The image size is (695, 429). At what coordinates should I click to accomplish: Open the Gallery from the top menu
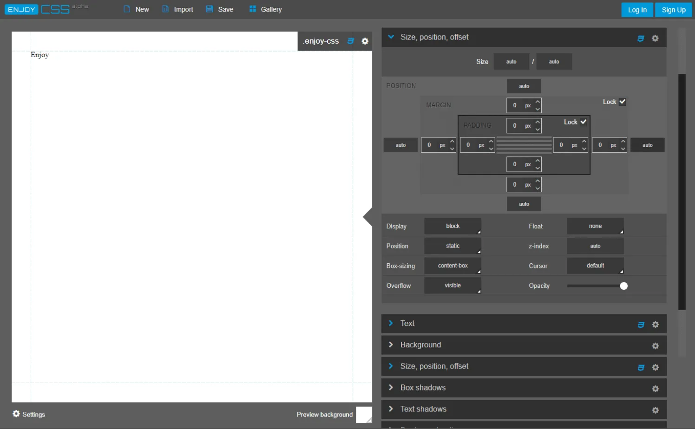click(266, 9)
